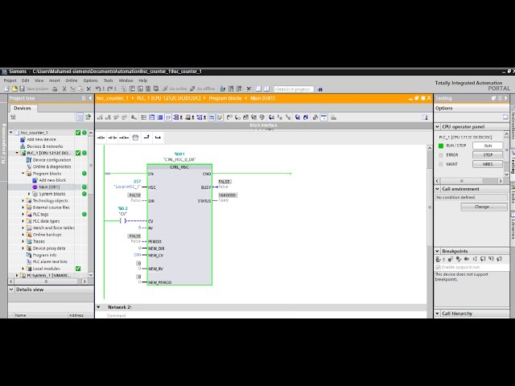
Task: Insert normally open contact instruction
Action: (x=101, y=138)
